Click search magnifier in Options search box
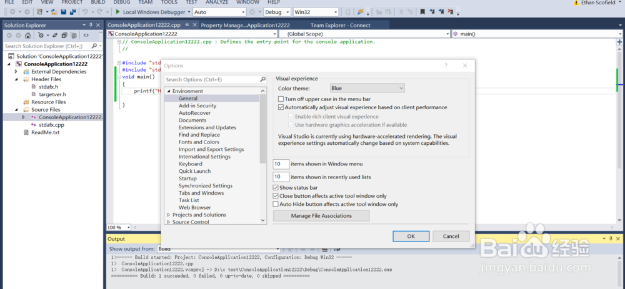 (x=262, y=79)
